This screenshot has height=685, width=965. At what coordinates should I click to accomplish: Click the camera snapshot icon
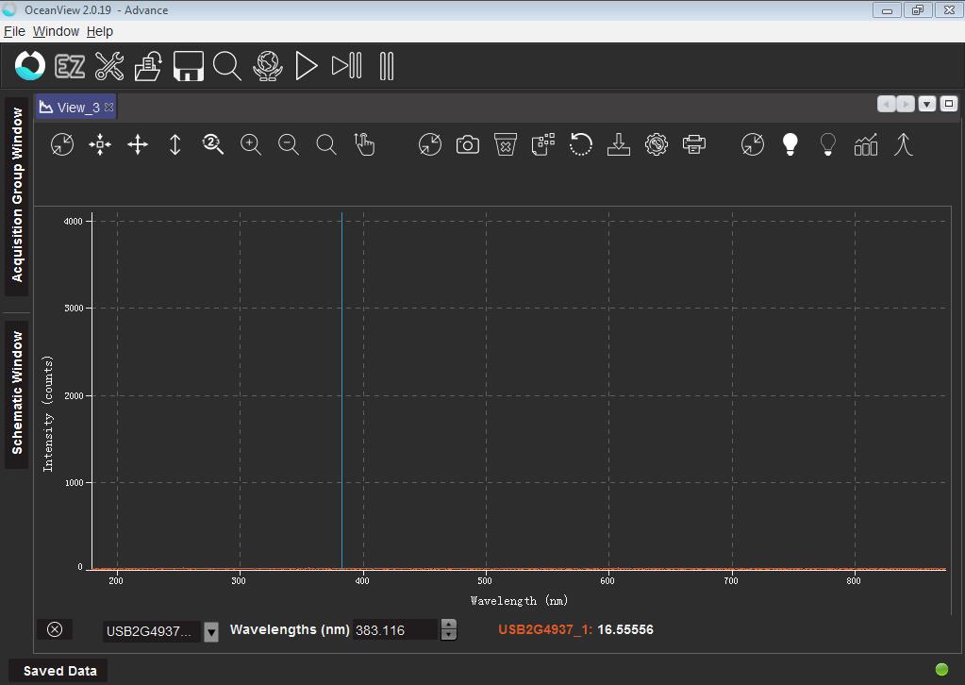(468, 144)
